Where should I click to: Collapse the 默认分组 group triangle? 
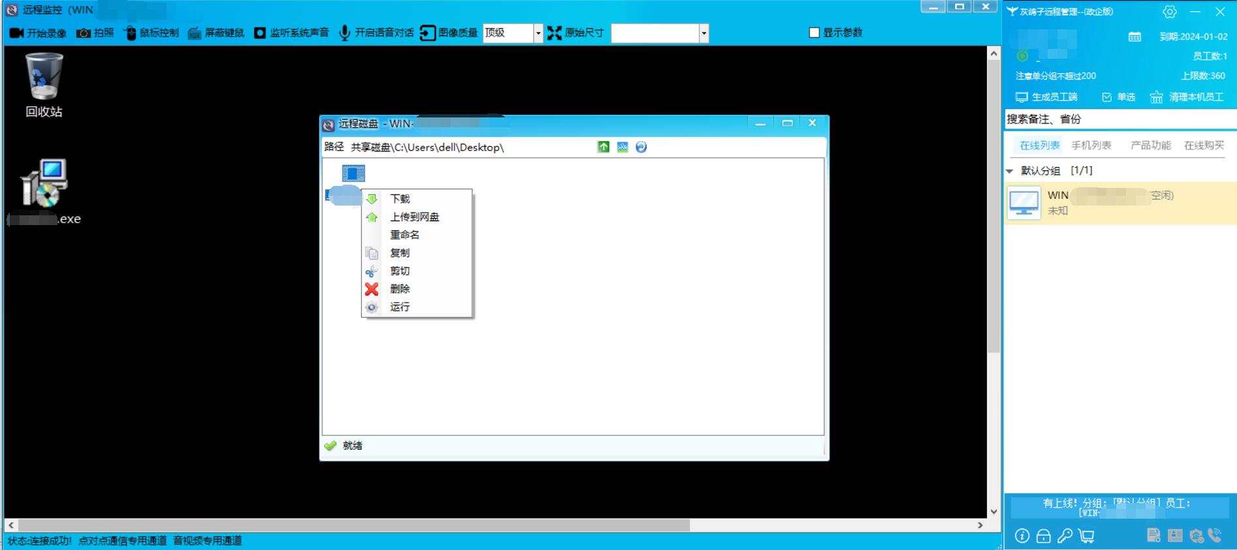point(1009,171)
